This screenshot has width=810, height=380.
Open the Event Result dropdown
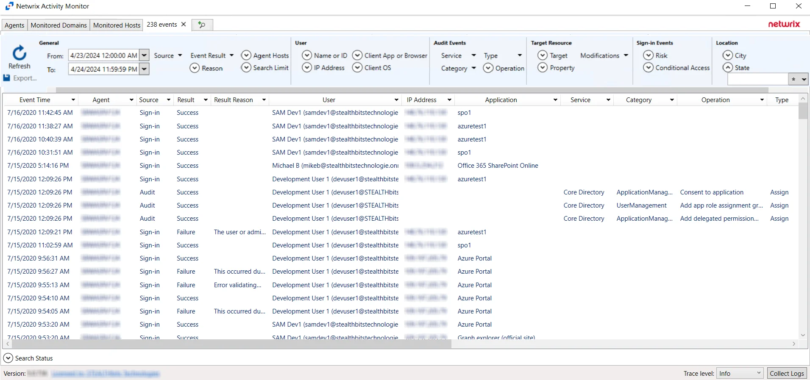(231, 55)
